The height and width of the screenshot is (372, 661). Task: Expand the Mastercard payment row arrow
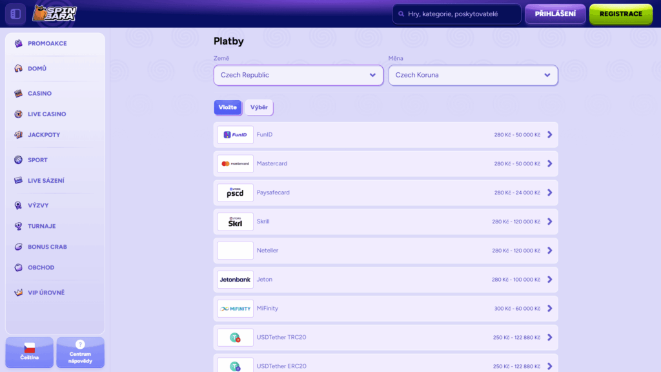tap(549, 163)
